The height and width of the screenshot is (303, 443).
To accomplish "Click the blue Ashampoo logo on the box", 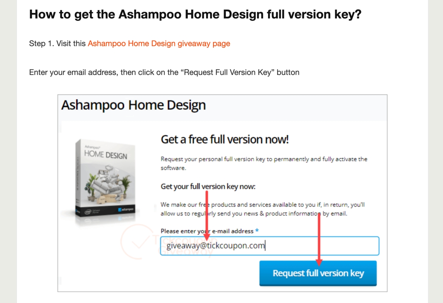I will (x=126, y=210).
